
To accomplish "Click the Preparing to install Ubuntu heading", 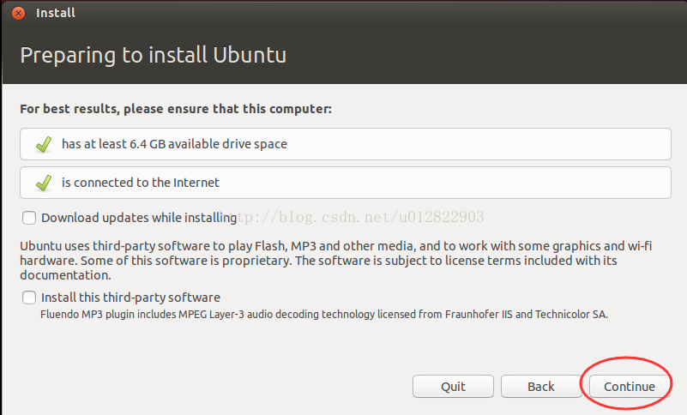I will pyautogui.click(x=153, y=56).
